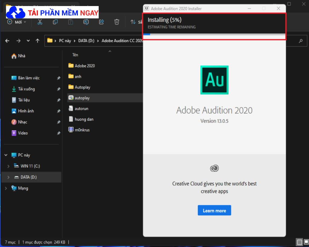
Task: Click 'DATA (D:)' in the address breadcrumb
Action: (86, 41)
